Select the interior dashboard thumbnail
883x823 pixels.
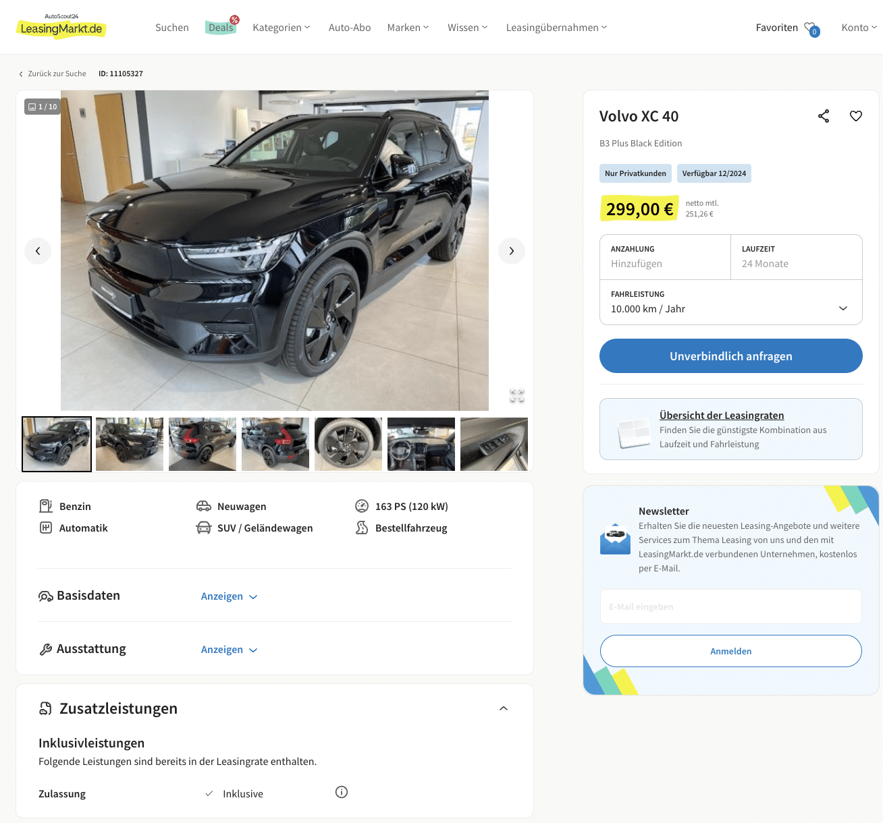(421, 444)
